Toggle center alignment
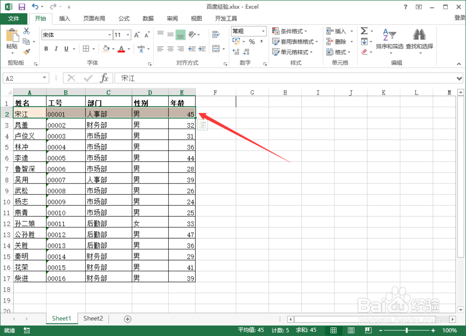466x336 pixels. pos(170,49)
